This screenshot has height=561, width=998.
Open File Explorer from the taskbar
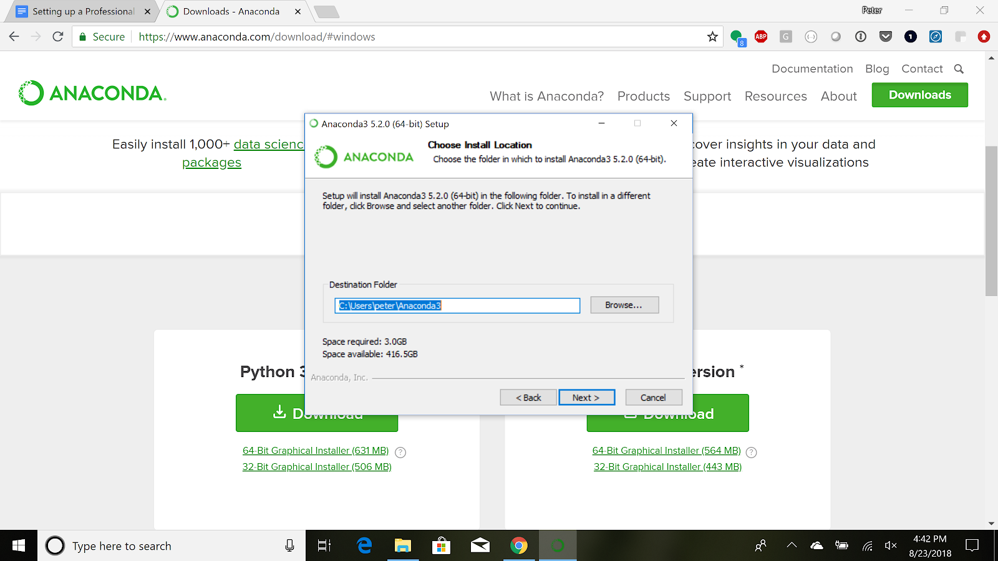click(403, 546)
